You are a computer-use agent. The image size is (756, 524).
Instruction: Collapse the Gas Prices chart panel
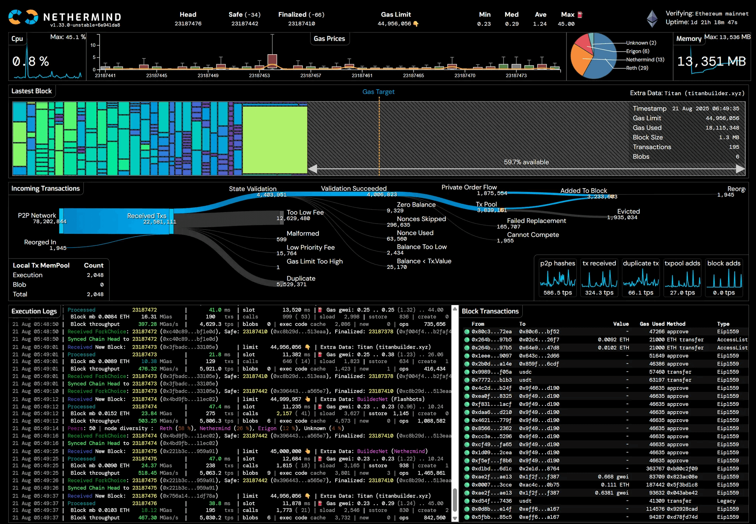pyautogui.click(x=330, y=38)
